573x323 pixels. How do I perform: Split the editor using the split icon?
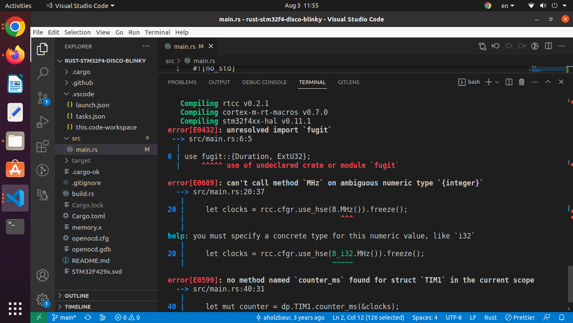tap(548, 46)
